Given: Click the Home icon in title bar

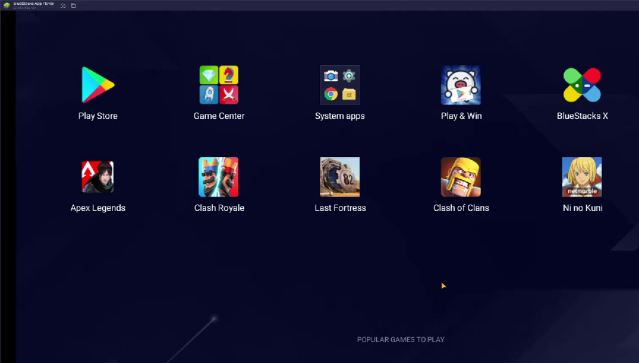Looking at the screenshot, I should 63,5.
